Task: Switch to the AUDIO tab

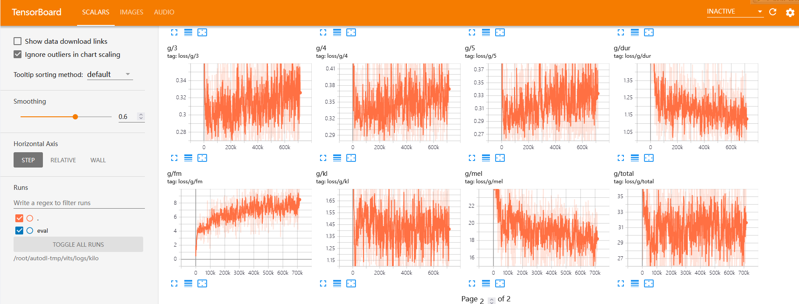Action: coord(164,12)
